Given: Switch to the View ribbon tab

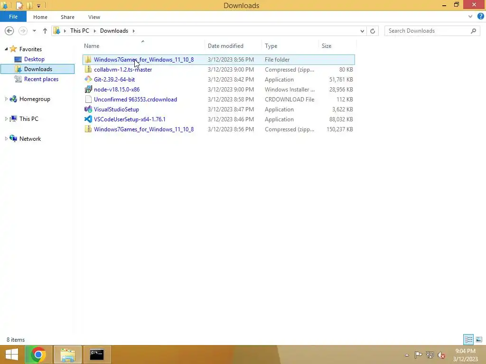Looking at the screenshot, I should click(94, 17).
